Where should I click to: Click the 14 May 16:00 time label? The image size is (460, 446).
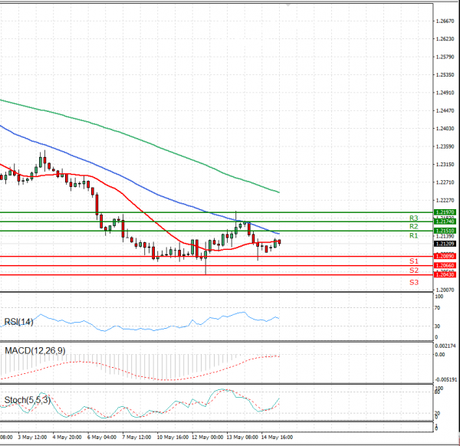tap(277, 438)
